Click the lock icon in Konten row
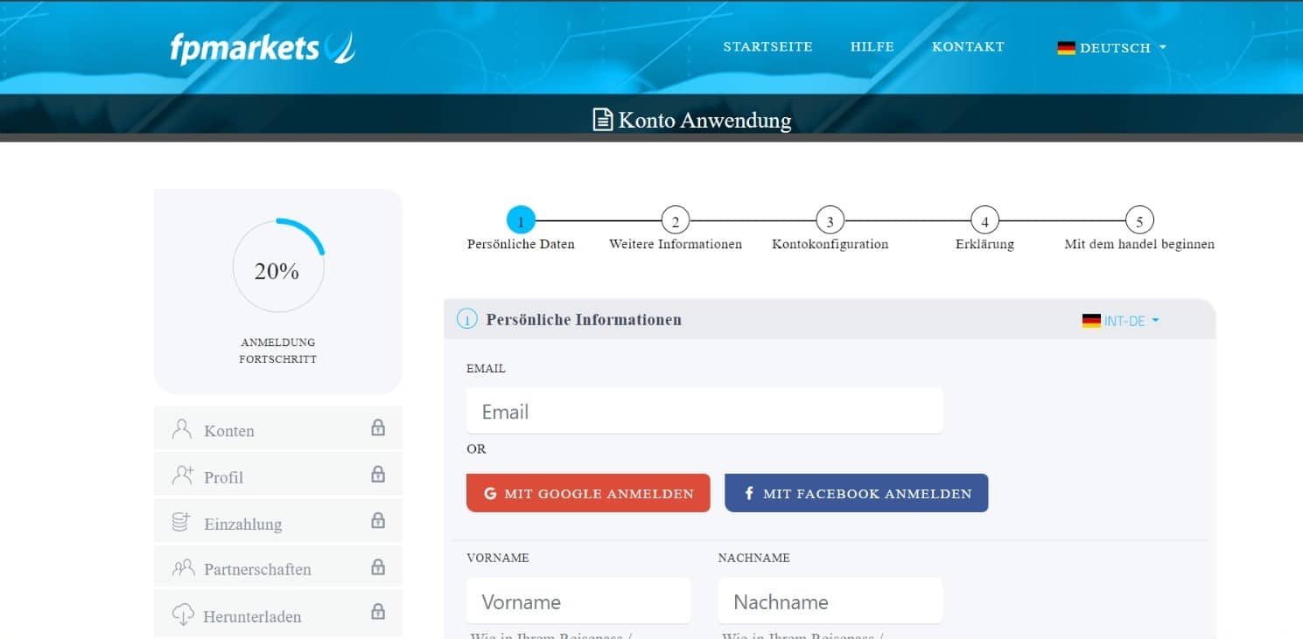 tap(378, 427)
